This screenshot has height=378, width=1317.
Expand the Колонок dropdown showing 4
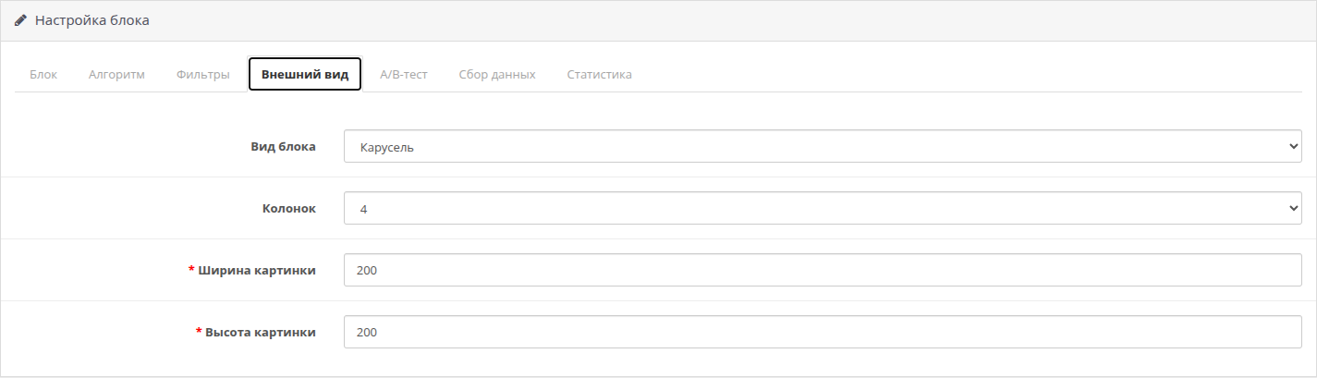(x=823, y=209)
